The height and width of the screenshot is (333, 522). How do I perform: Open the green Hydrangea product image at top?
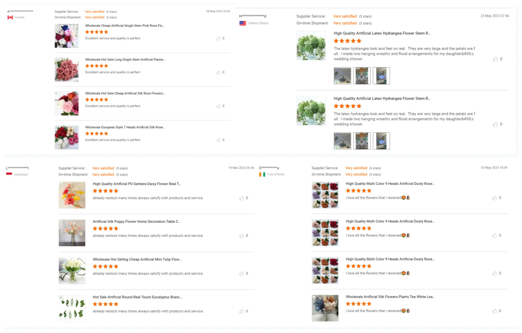click(x=311, y=46)
